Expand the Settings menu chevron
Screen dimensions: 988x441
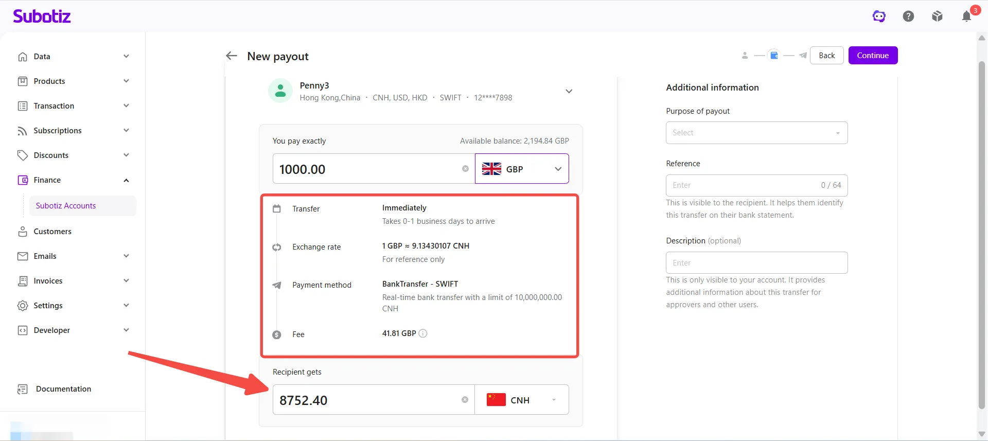click(126, 305)
